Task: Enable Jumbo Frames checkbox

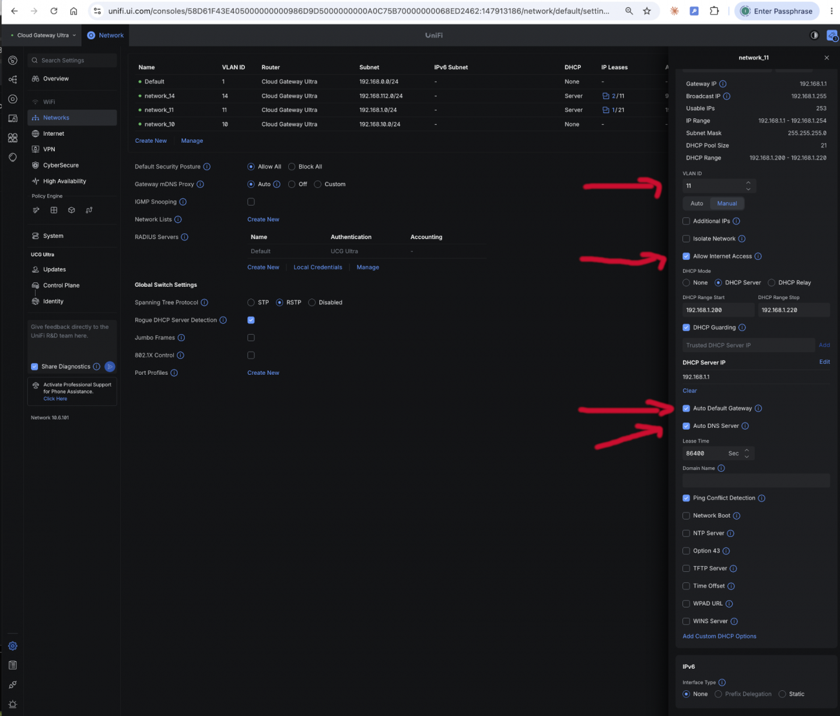Action: pos(251,337)
